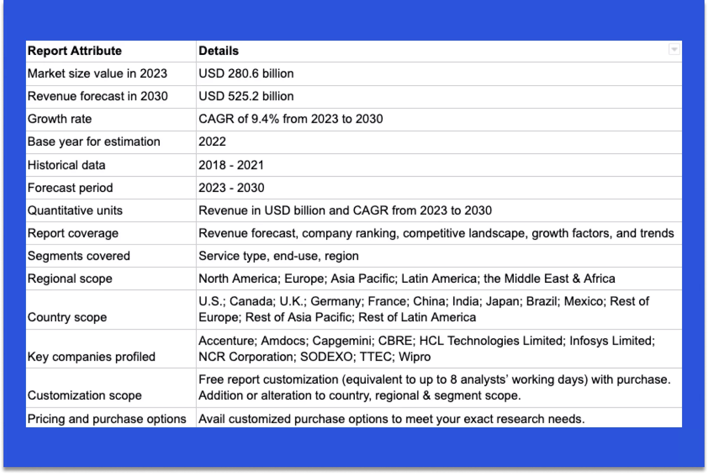Click the 'U.S.; Canada; U.K.; Germany' cell
This screenshot has height=474, width=708.
[x=439, y=310]
